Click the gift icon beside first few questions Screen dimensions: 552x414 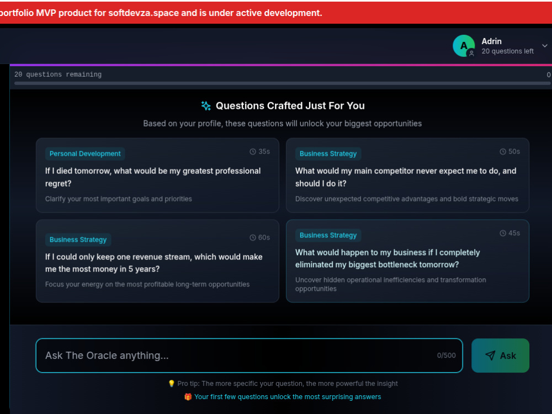coord(188,397)
